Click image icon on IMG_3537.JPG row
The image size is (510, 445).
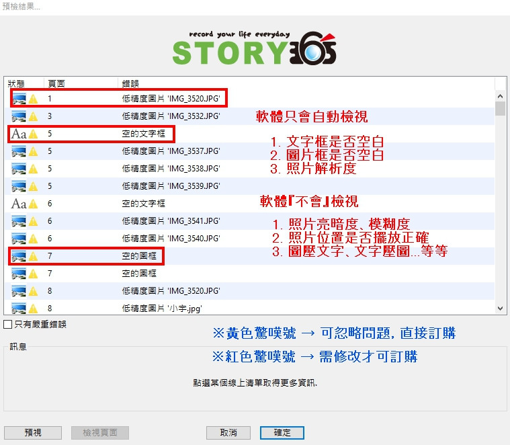pos(19,151)
